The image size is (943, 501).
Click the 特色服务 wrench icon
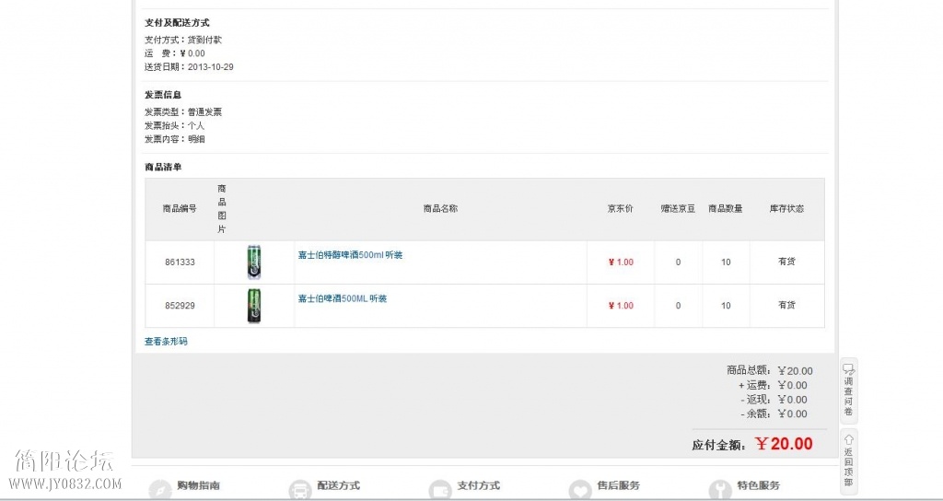click(x=720, y=490)
